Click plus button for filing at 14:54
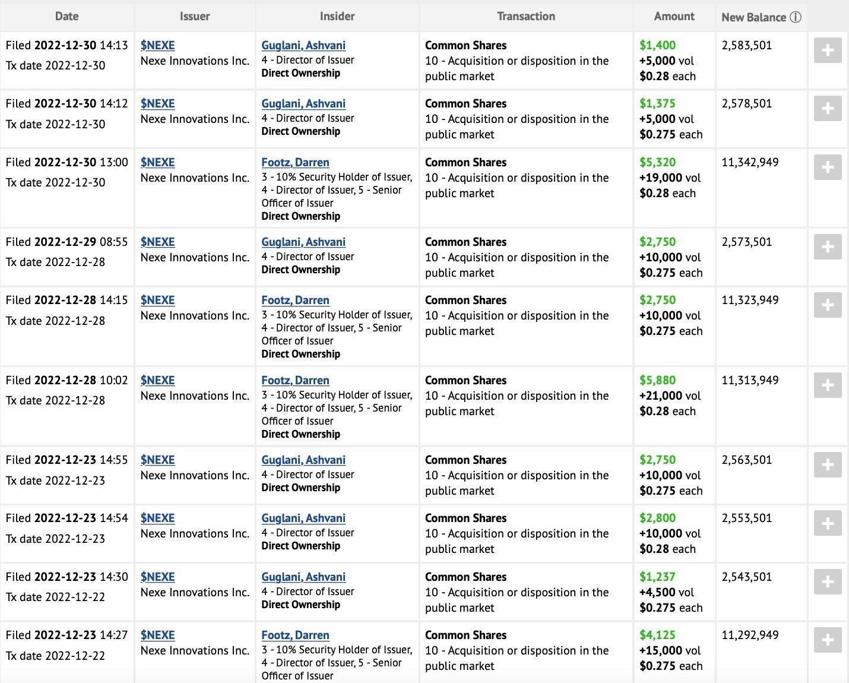Image resolution: width=849 pixels, height=683 pixels. pyautogui.click(x=828, y=523)
